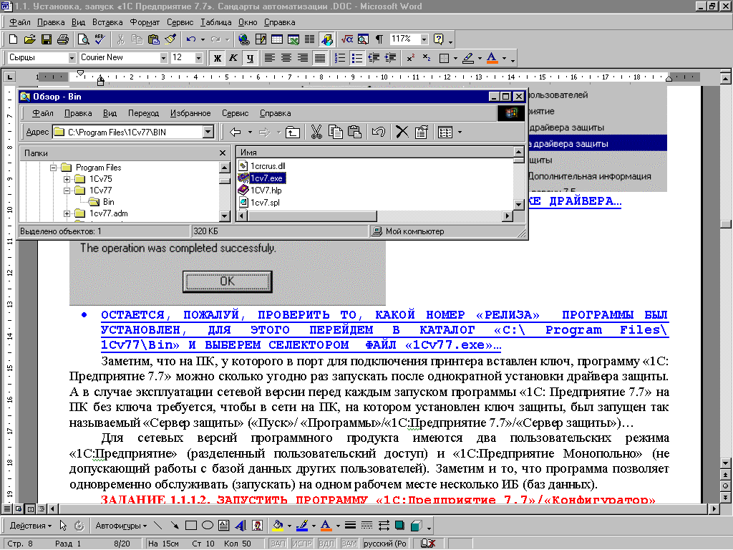Select file 1cv7.exe in list
The height and width of the screenshot is (550, 733).
[x=267, y=178]
